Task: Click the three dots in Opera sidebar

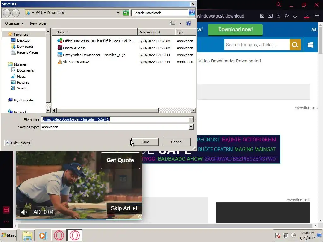Action: click(x=6, y=222)
